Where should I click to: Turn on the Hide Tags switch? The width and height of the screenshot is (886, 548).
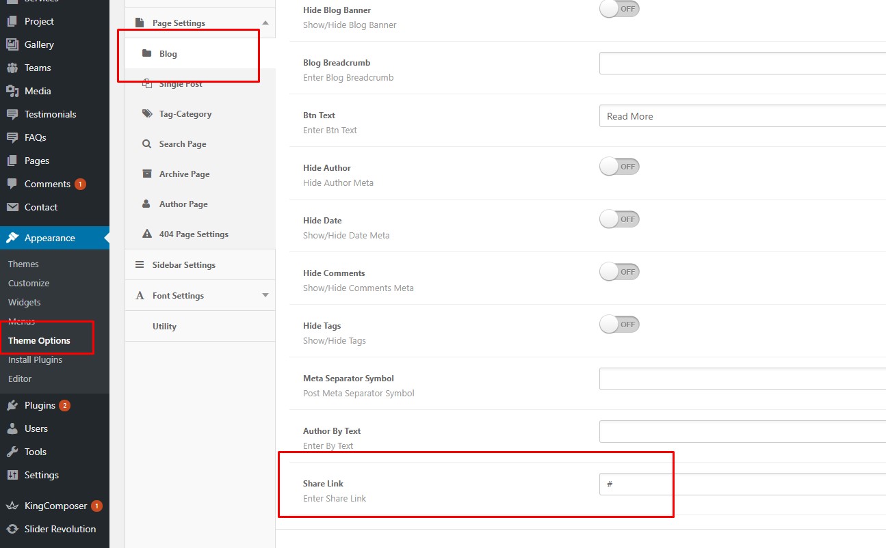coord(619,325)
